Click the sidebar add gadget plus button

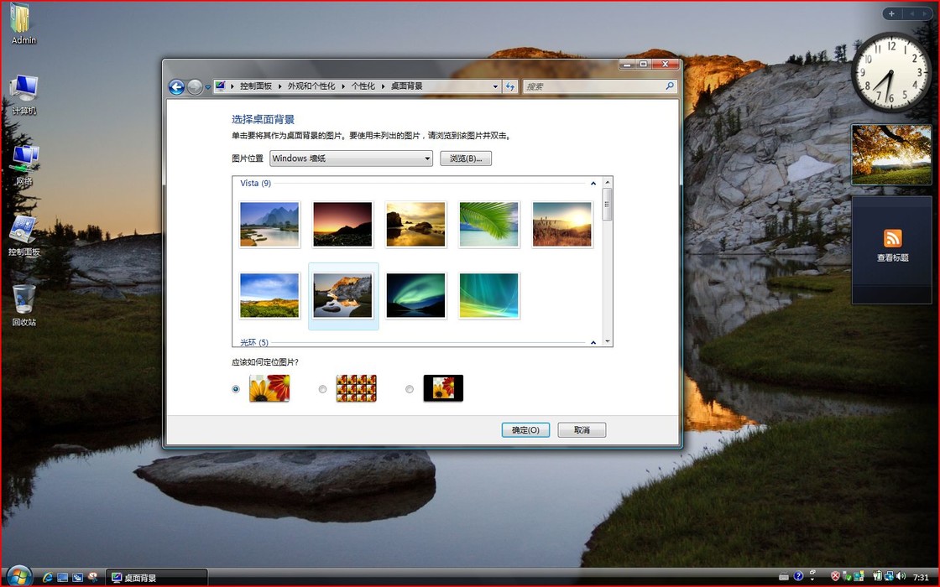coord(891,13)
